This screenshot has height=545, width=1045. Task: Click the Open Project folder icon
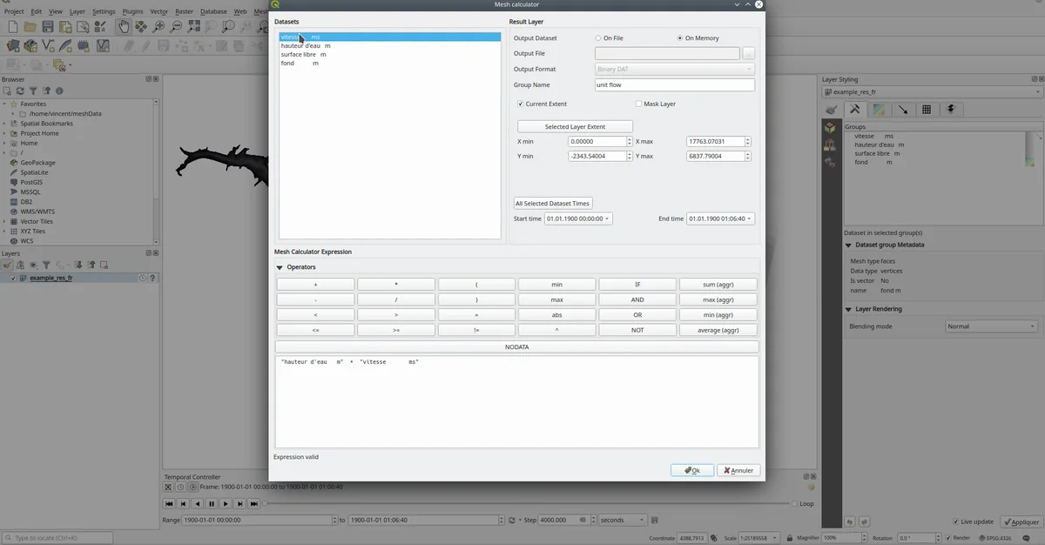click(29, 27)
